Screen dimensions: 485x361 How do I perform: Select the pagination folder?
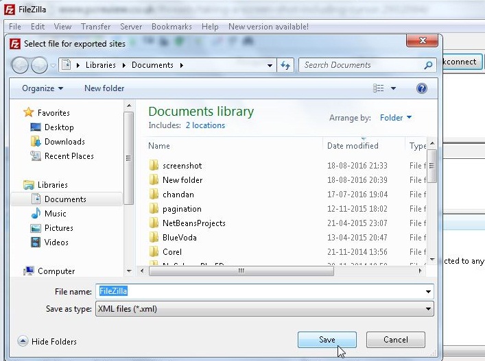(x=175, y=209)
